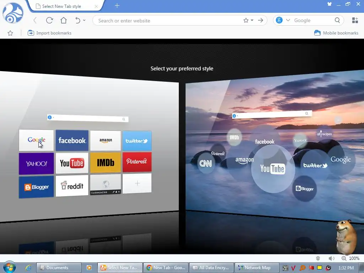Click the Google bubble in scenic style

coord(341,160)
